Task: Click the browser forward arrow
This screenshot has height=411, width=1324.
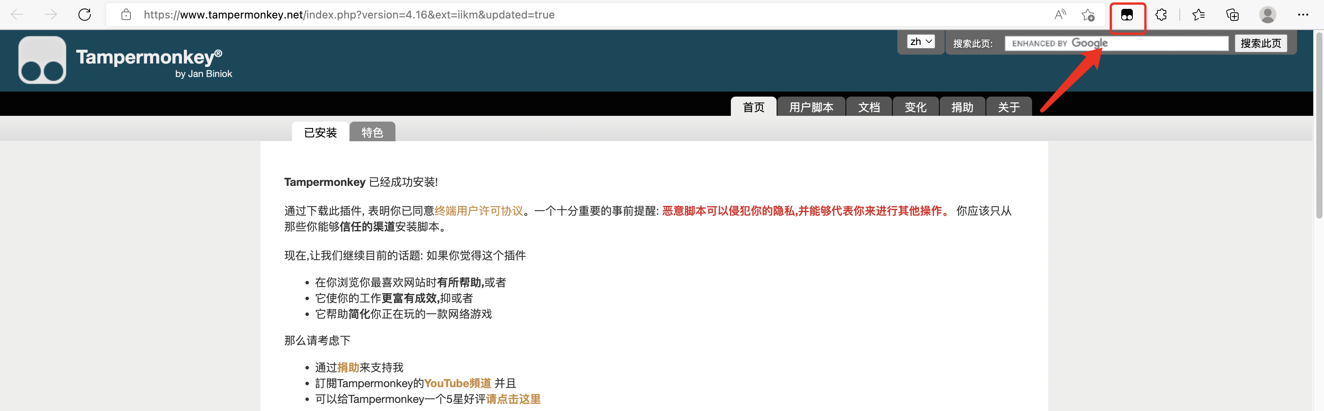Action: pyautogui.click(x=50, y=14)
